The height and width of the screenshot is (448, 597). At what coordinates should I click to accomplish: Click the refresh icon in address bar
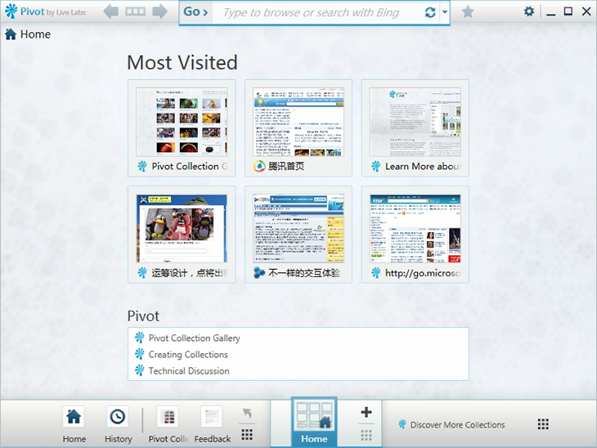tap(430, 12)
